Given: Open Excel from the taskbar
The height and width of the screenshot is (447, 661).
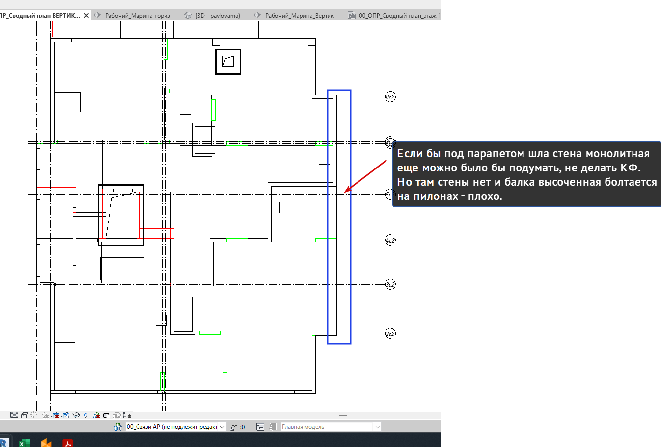Looking at the screenshot, I should click(24, 443).
